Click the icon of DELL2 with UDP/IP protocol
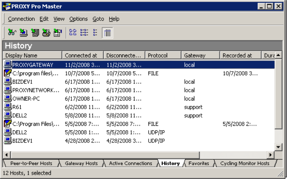Viewport: 287px width, 179px height. pos(8,132)
